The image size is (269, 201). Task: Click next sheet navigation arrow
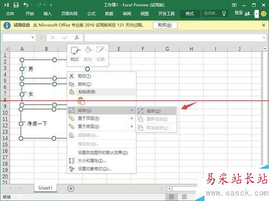[19, 189]
